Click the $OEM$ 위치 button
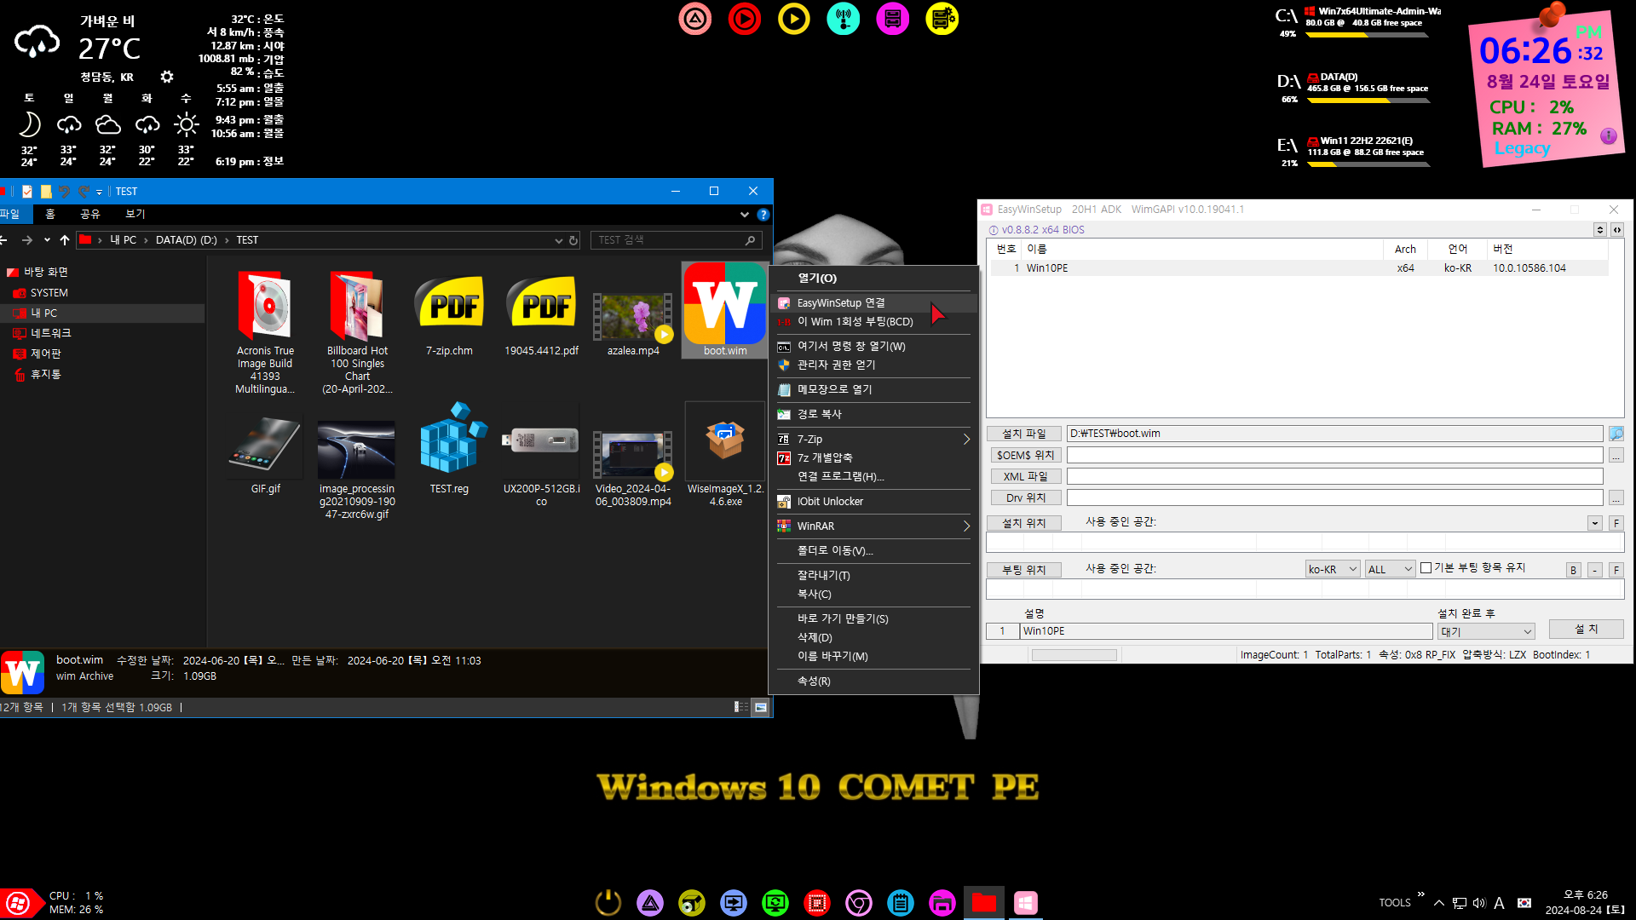1636x920 pixels. click(x=1024, y=455)
